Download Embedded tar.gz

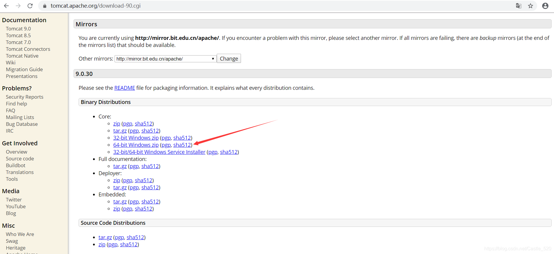[x=120, y=201]
